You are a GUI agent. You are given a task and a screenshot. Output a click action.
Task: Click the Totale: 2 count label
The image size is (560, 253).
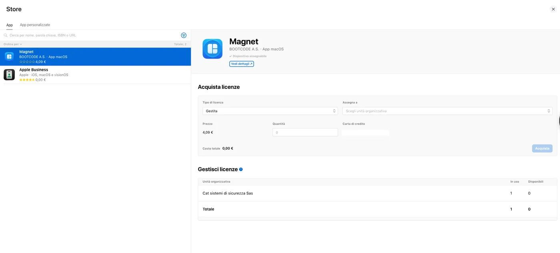pos(180,44)
